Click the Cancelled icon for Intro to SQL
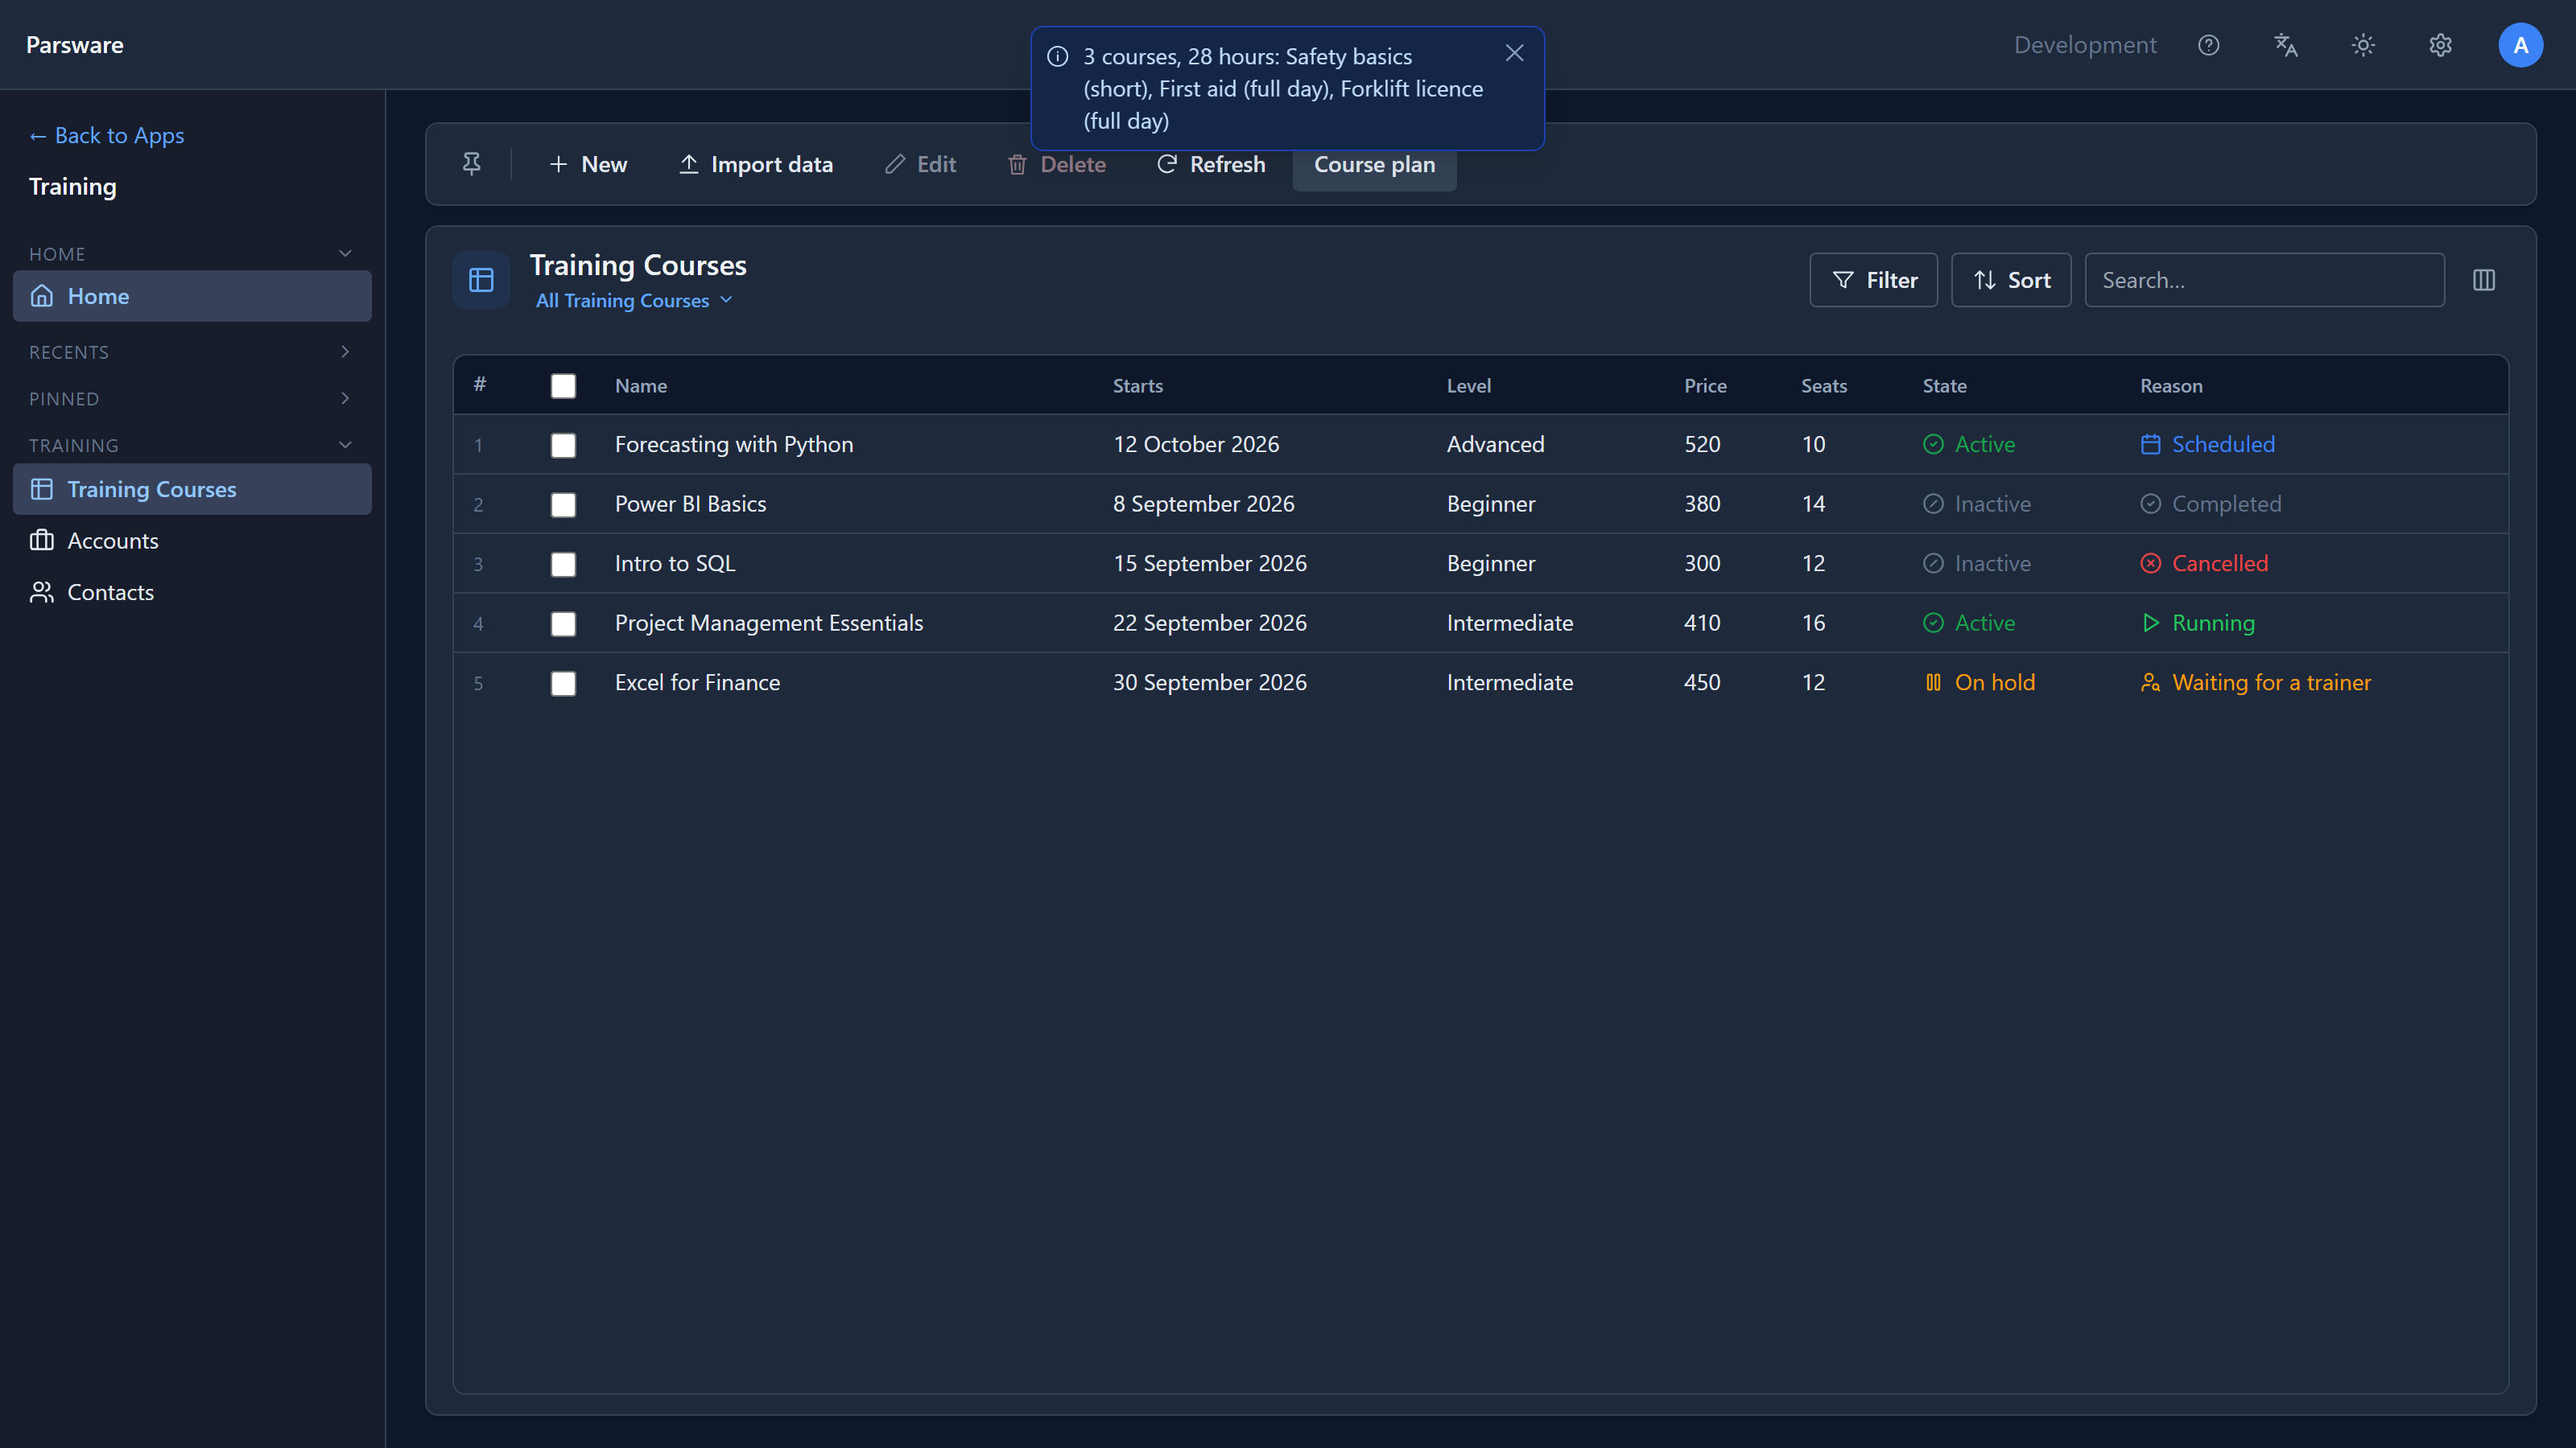This screenshot has height=1448, width=2576. click(x=2150, y=564)
